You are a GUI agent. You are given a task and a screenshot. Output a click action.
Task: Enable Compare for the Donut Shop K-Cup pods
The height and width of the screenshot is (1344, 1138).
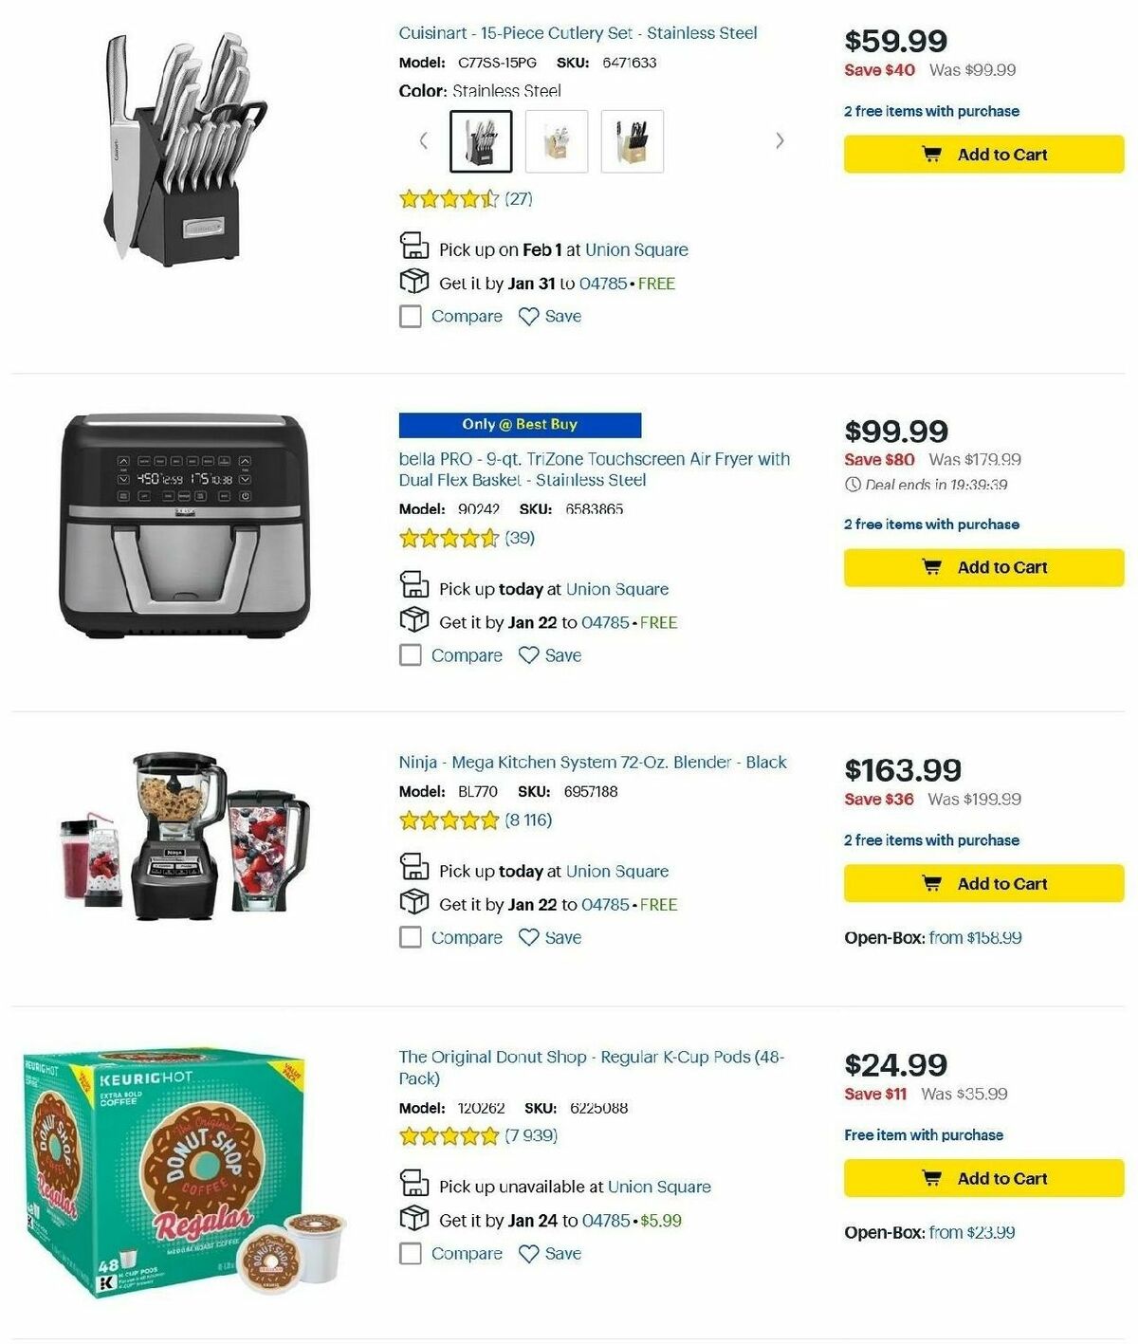coord(410,1253)
